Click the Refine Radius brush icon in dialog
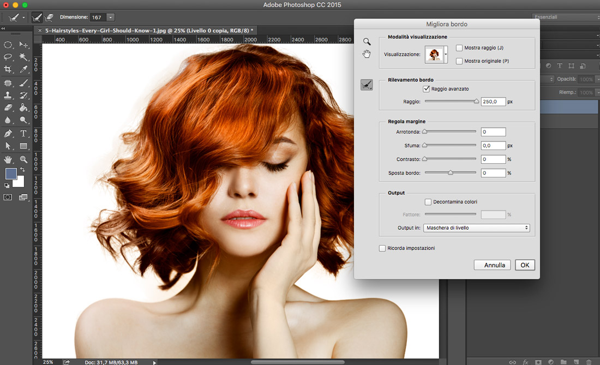The width and height of the screenshot is (600, 365). pos(367,85)
